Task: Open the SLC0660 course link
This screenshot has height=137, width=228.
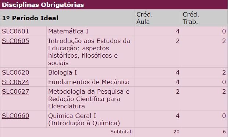Action: (15, 116)
